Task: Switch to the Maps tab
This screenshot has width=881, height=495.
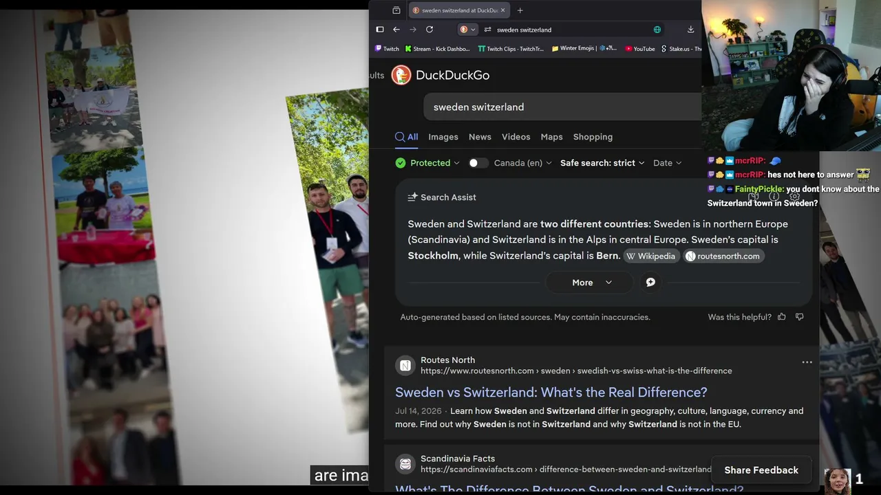Action: pos(551,137)
